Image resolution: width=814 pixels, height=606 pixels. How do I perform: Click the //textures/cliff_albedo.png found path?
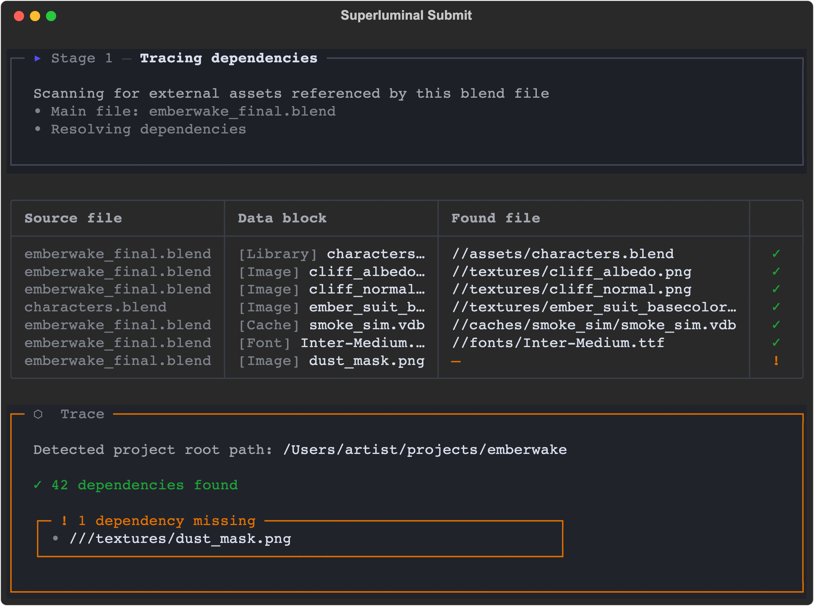(571, 271)
